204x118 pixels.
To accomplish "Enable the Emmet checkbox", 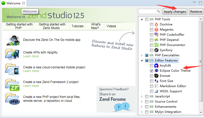I will point(152,76).
